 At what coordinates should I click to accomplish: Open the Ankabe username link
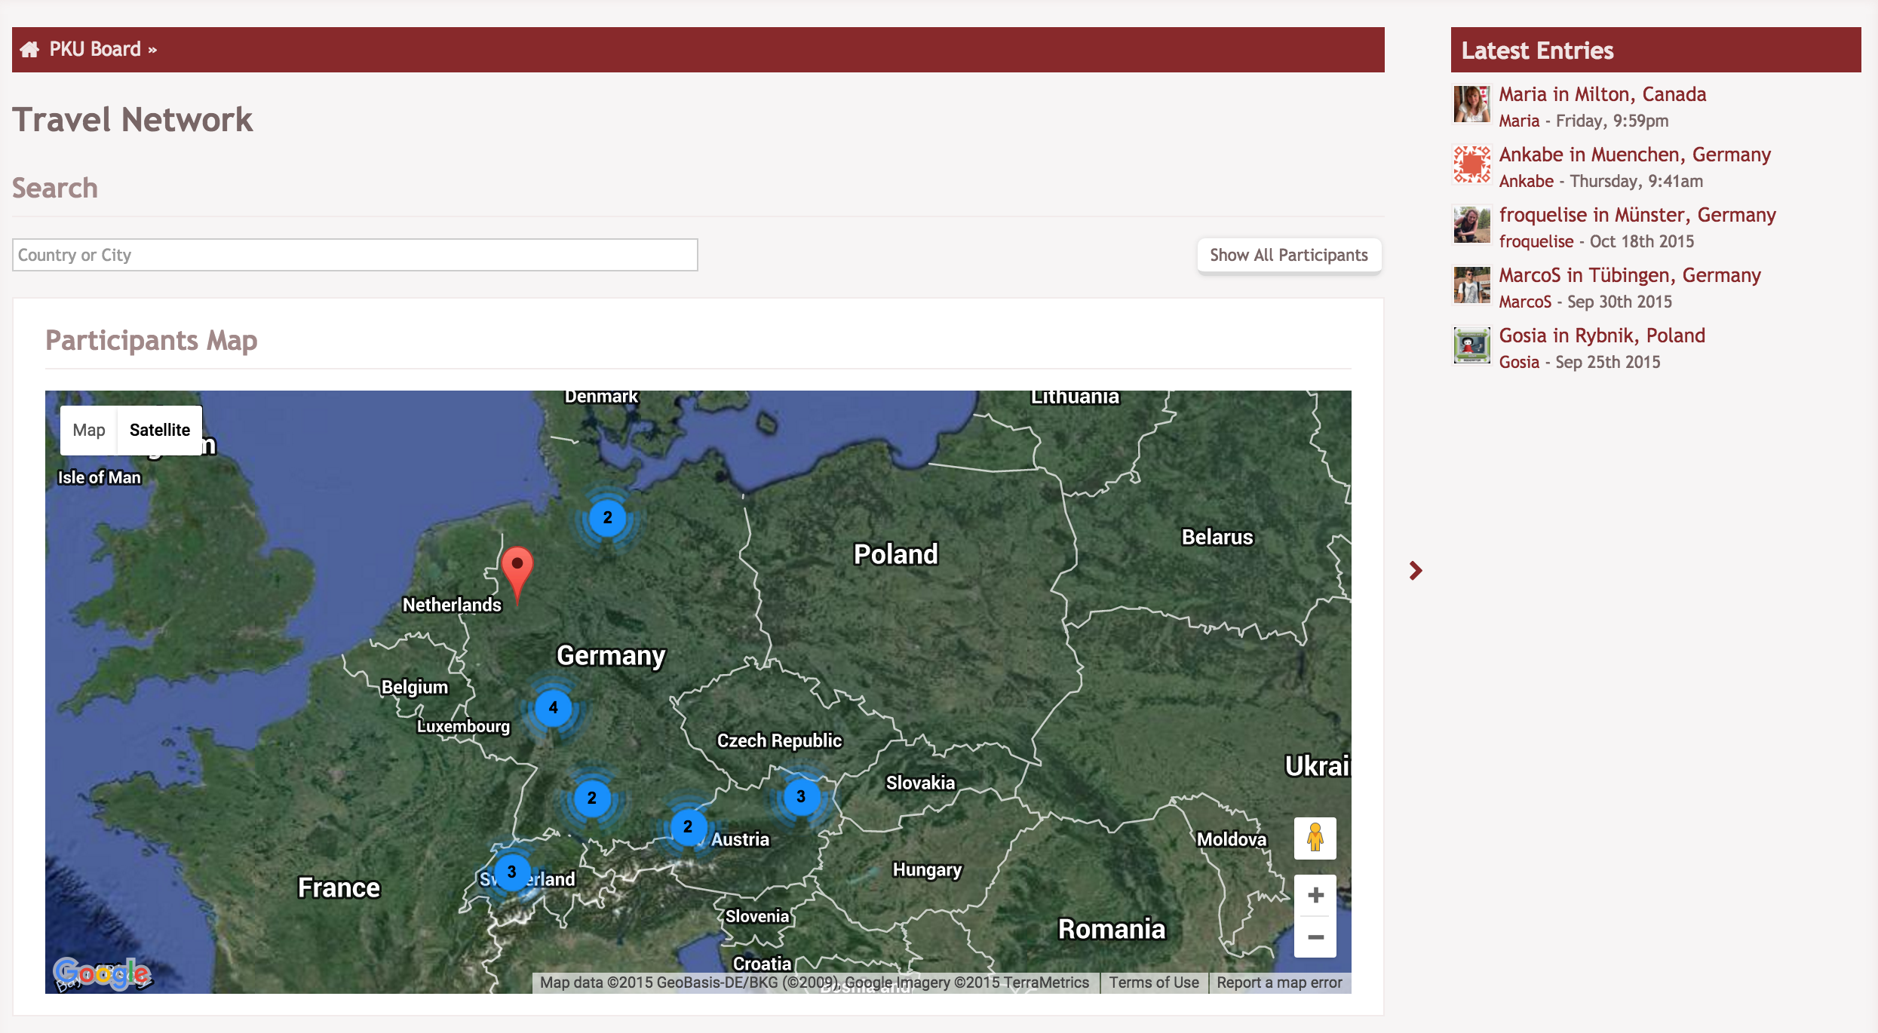1527,181
